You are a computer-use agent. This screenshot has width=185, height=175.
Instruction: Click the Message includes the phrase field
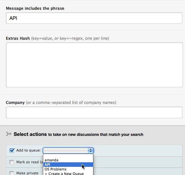point(94,18)
